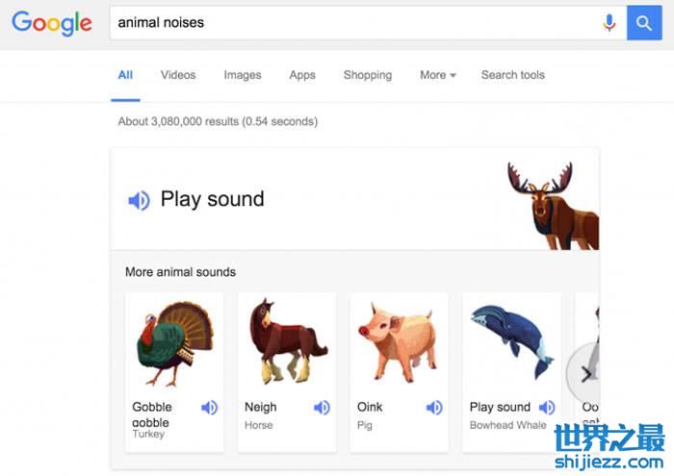Play the Pig oink speaker icon

tap(434, 408)
